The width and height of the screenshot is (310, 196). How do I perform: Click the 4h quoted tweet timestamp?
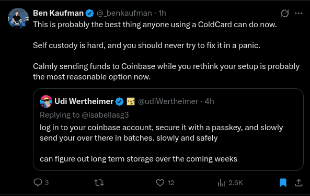[210, 101]
